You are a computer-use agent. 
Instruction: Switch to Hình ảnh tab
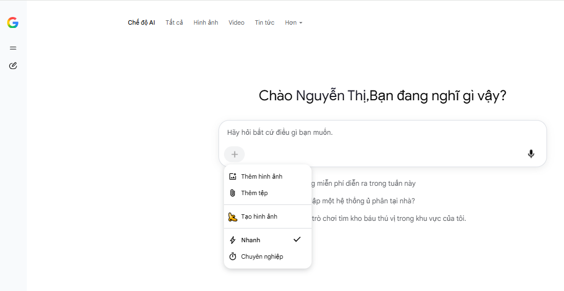point(206,22)
